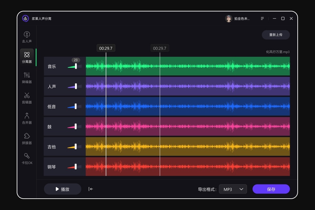Viewport: 315px width, 210px height.
Task: Open the MP3 export format dropdown
Action: click(x=233, y=189)
